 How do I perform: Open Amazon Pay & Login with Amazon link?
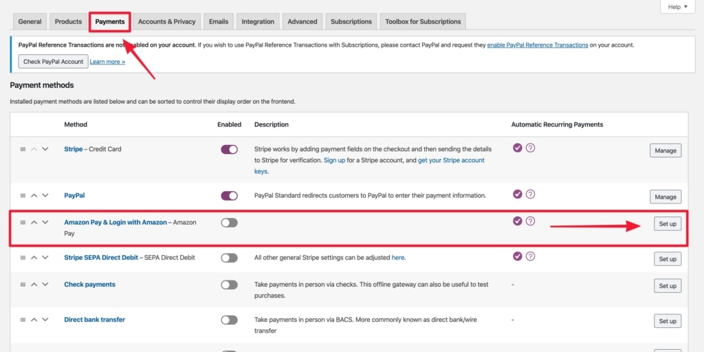[x=115, y=222]
